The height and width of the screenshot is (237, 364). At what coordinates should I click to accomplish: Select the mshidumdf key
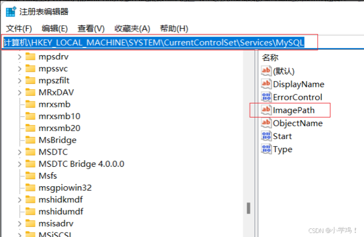[x=61, y=212]
